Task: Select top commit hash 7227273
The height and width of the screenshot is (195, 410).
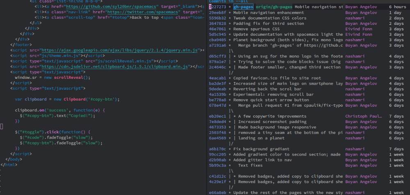Action: (x=218, y=7)
